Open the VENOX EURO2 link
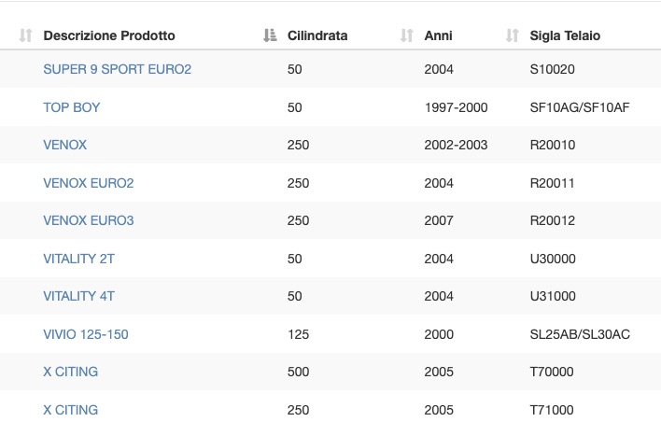 tap(89, 183)
